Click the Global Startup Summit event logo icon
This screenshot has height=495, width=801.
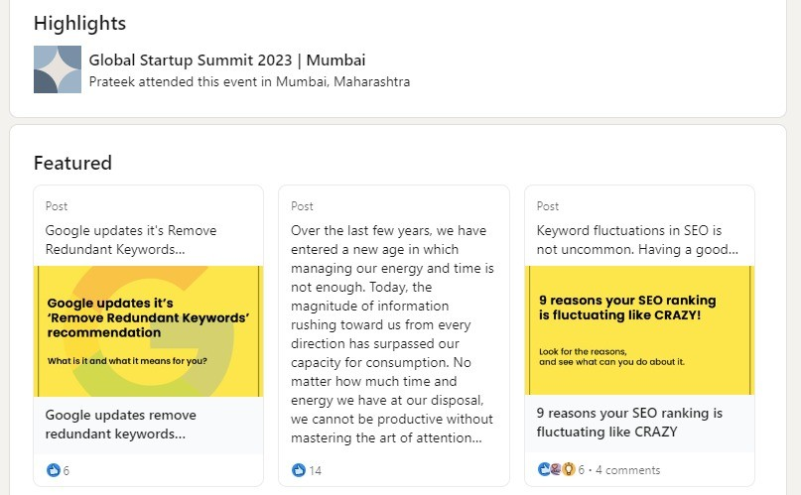coord(58,69)
